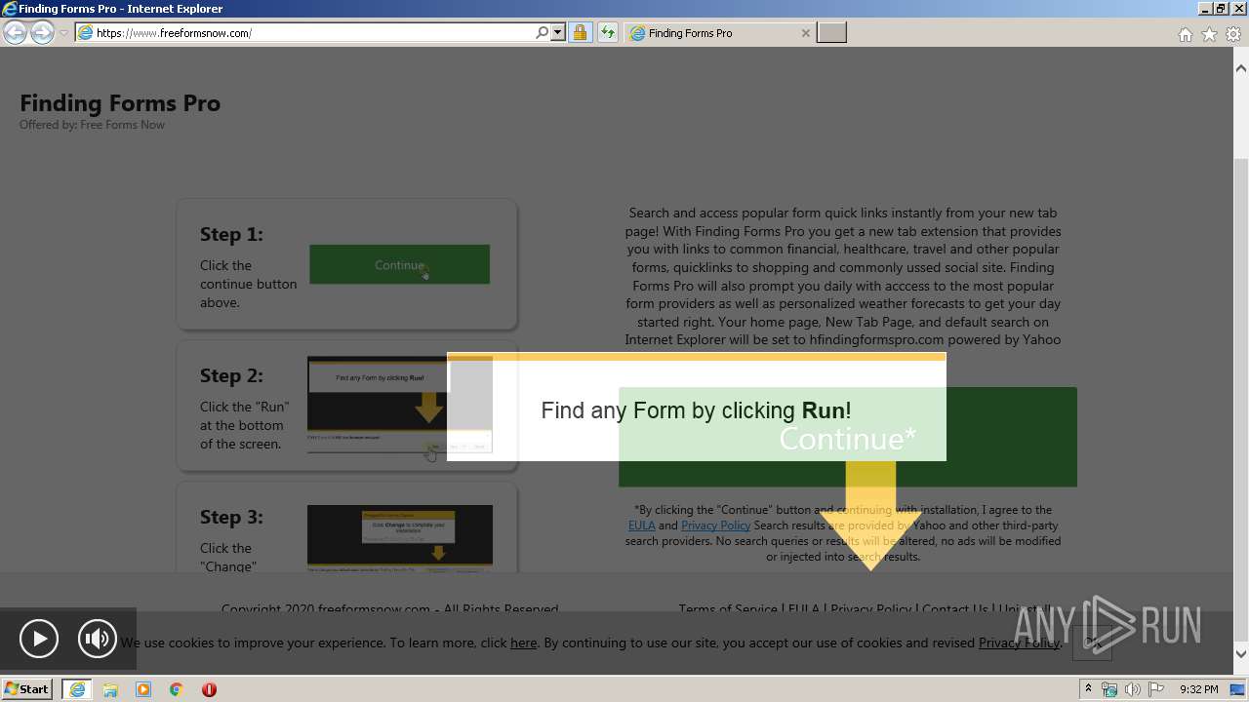Click the play button overlay

pyautogui.click(x=39, y=639)
